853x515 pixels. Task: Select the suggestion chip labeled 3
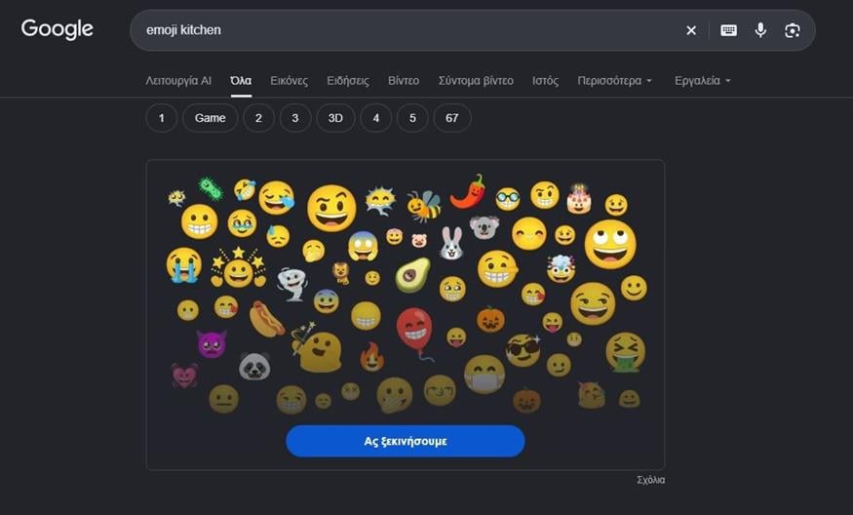(x=294, y=118)
